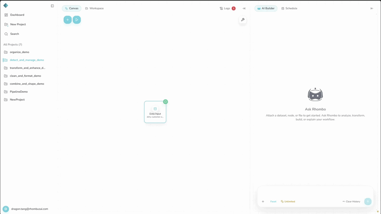Viewport: 381px width, 214px height.
Task: Collapse the AI Builder side panel
Action: [x=372, y=8]
